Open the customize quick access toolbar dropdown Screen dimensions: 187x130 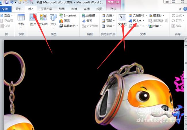pos(32,3)
